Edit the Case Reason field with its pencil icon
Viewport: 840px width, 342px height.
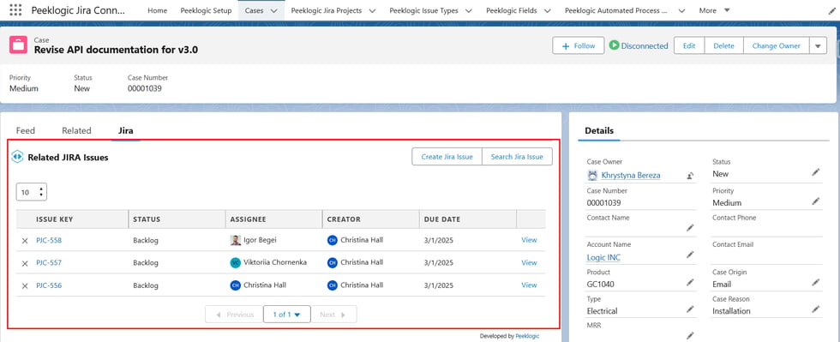(x=815, y=309)
